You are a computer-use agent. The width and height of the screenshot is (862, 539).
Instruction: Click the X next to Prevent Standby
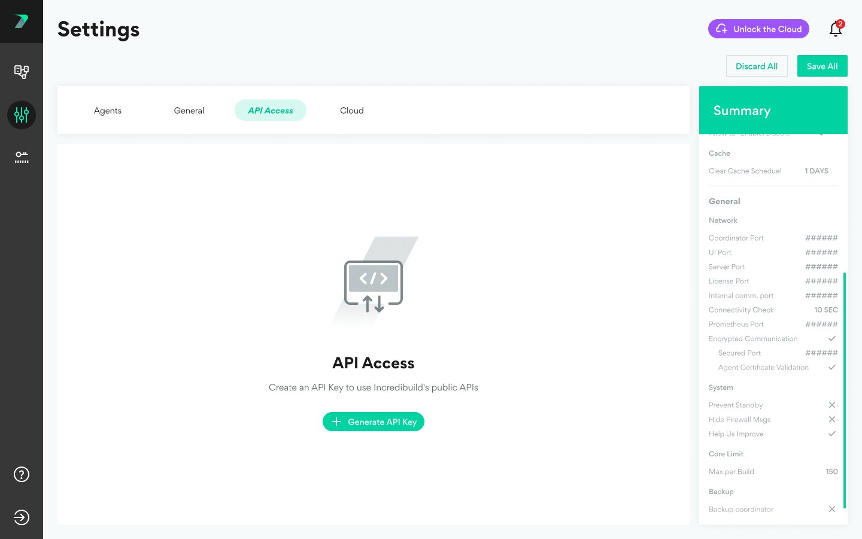click(832, 405)
